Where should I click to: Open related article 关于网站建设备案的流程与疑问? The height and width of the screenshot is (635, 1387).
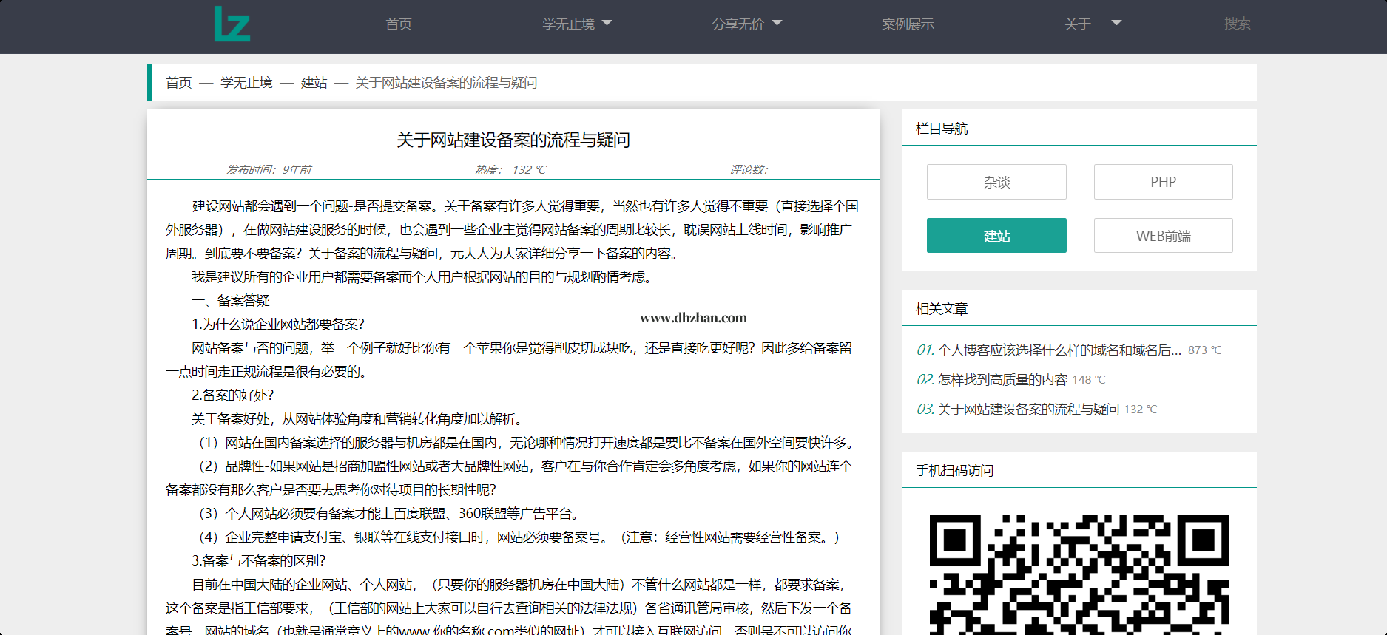pos(1027,410)
